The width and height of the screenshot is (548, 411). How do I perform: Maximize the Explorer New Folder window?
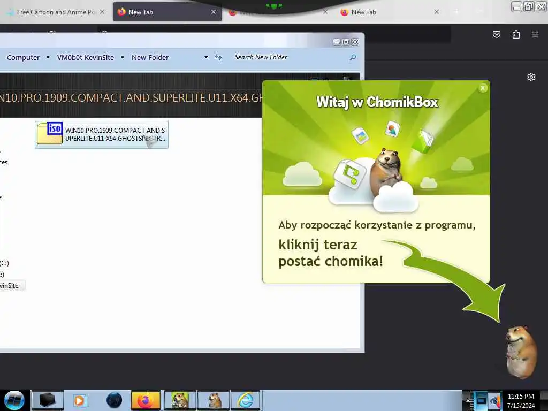[346, 42]
